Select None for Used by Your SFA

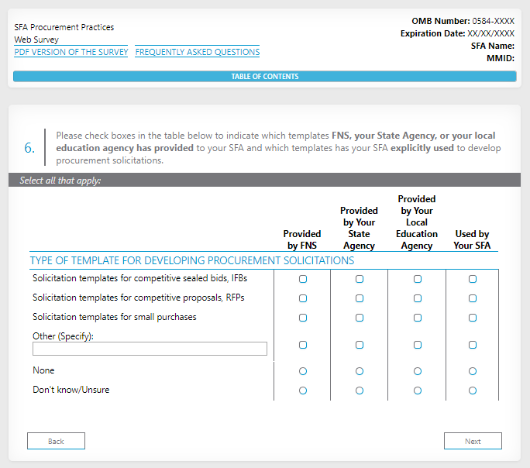(x=473, y=372)
